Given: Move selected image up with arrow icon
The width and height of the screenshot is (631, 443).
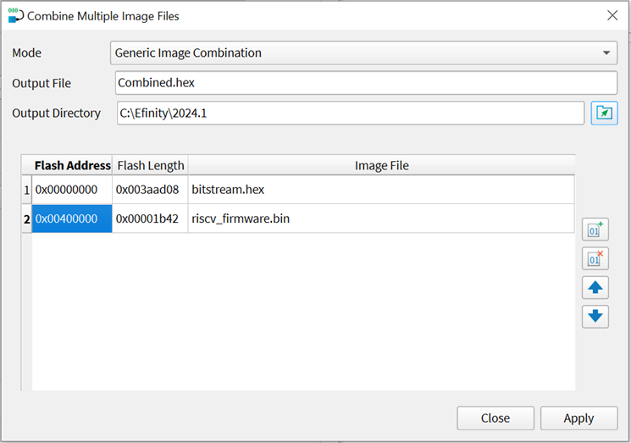Looking at the screenshot, I should pos(595,287).
